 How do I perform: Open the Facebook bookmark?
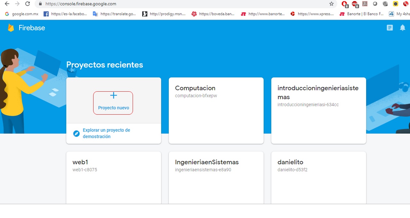(x=65, y=14)
